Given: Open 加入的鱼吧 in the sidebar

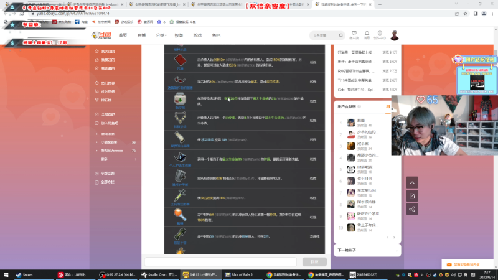Looking at the screenshot, I should click(110, 123).
